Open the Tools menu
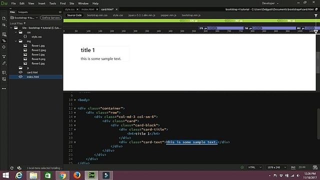Image resolution: width=320 pixels, height=180 pixels. point(52,3)
